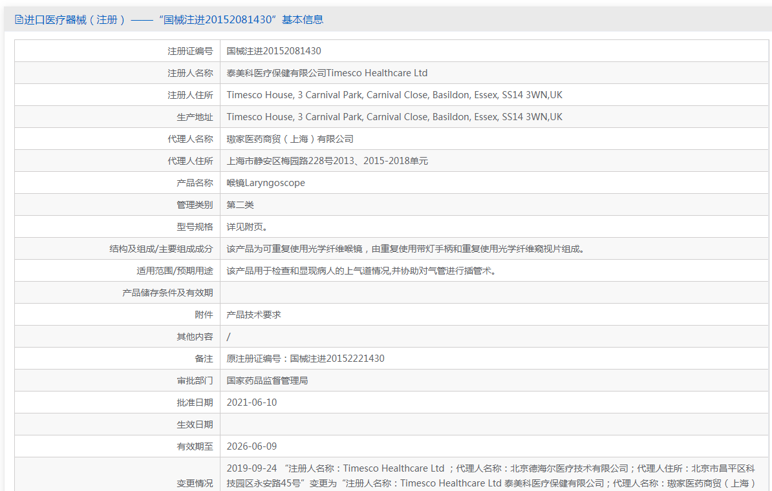Select the label 注册证编号
The image size is (772, 491).
(190, 51)
